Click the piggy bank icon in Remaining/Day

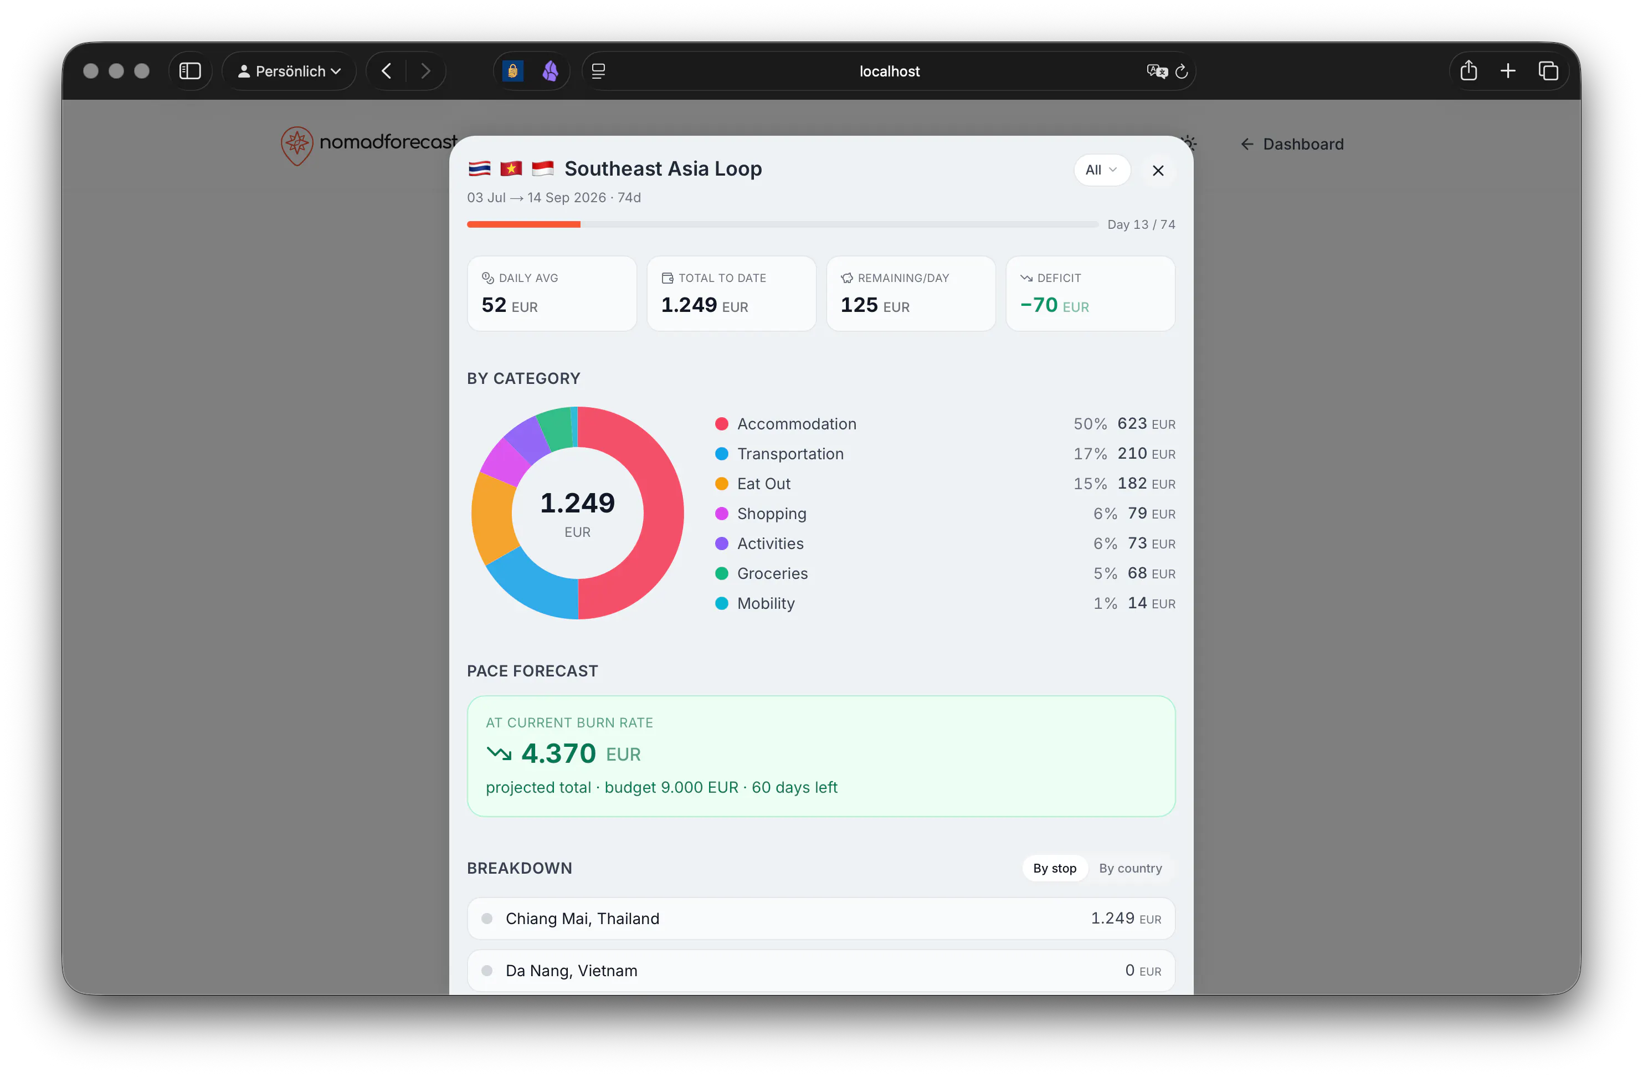[x=846, y=278]
